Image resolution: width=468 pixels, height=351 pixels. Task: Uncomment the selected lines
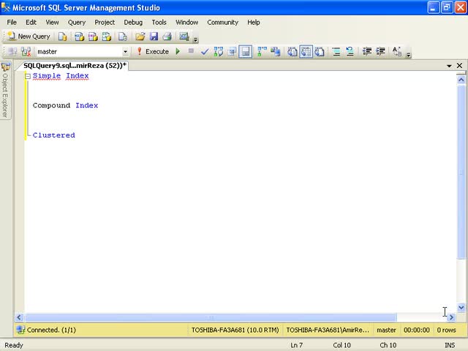tap(350, 52)
